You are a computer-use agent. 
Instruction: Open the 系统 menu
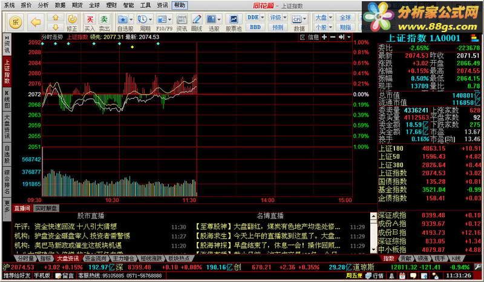[x=9, y=5]
